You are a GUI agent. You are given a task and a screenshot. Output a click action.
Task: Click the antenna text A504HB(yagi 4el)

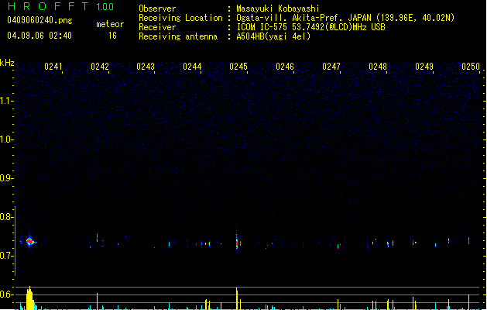273,36
